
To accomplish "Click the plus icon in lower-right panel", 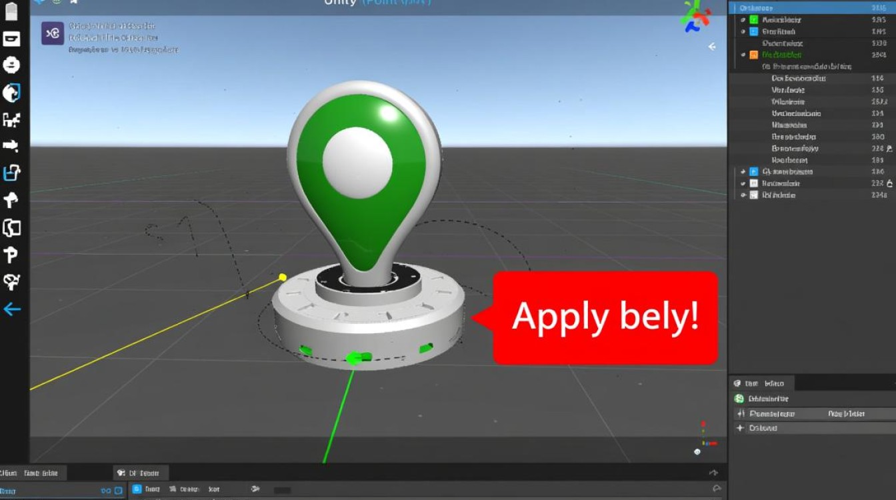I will coord(740,428).
